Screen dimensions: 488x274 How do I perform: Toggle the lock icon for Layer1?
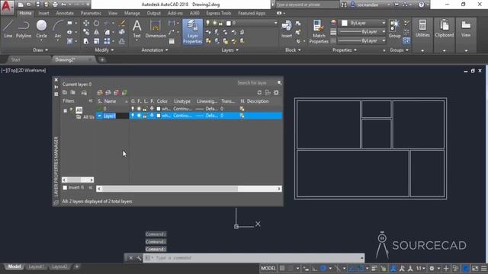point(145,116)
